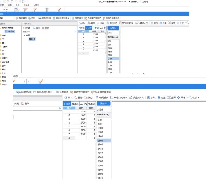Open 门窗洞 category in the navigation tree
The image size is (206, 181).
point(5,47)
